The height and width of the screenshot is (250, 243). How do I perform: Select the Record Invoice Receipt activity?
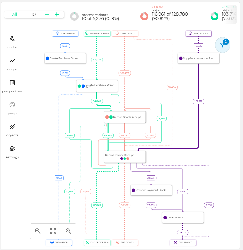click(x=125, y=157)
